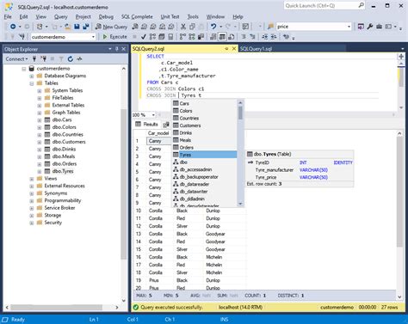Choose Tyres in the autocomplete list
This screenshot has width=408, height=324.
[205, 155]
